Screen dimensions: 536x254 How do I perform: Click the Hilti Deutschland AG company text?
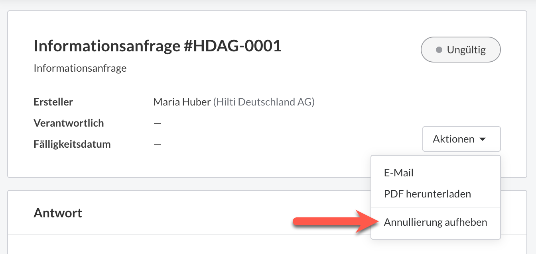264,102
